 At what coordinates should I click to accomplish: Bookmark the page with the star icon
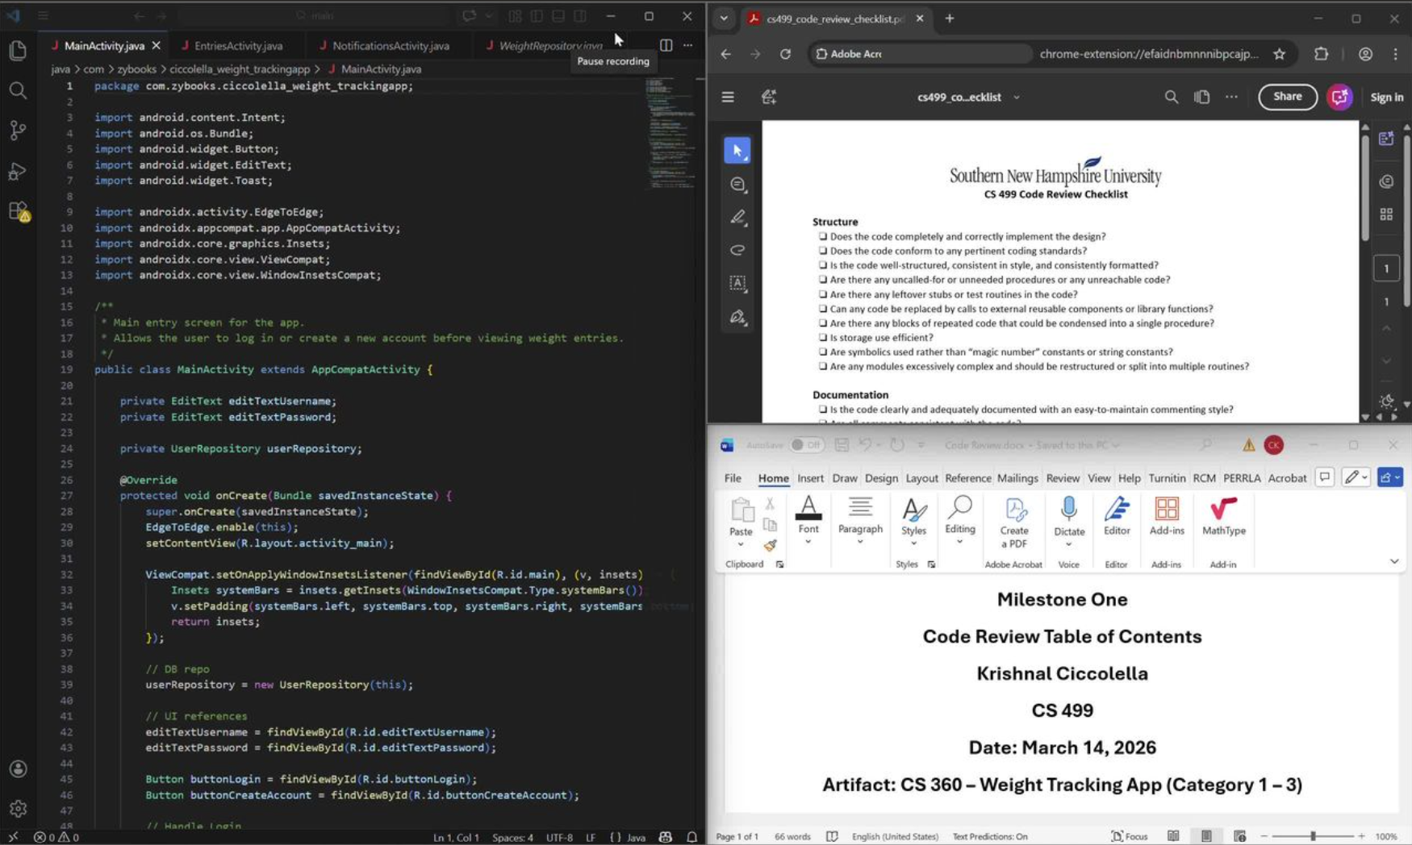pyautogui.click(x=1279, y=54)
